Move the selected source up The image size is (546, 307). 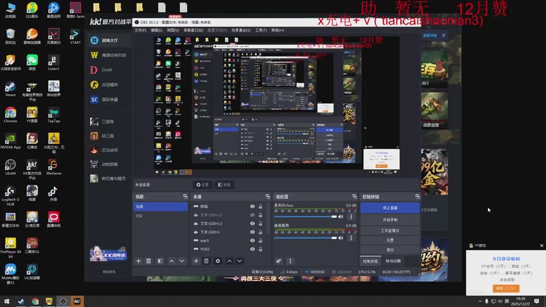[229, 261]
